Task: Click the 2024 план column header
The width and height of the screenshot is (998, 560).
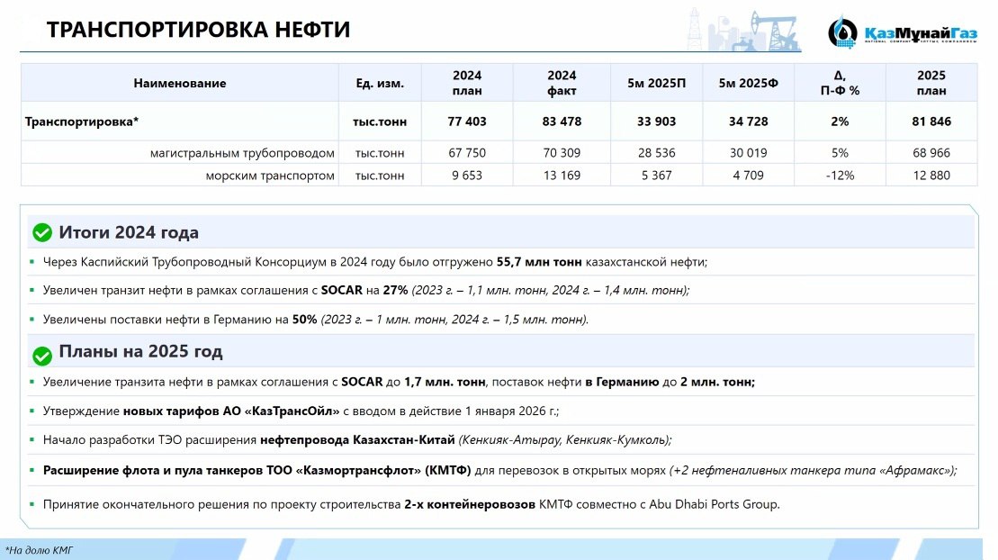Action: pos(466,83)
